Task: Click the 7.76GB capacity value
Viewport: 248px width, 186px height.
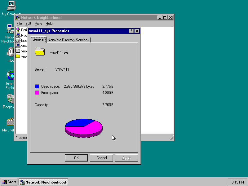Action: coord(108,105)
